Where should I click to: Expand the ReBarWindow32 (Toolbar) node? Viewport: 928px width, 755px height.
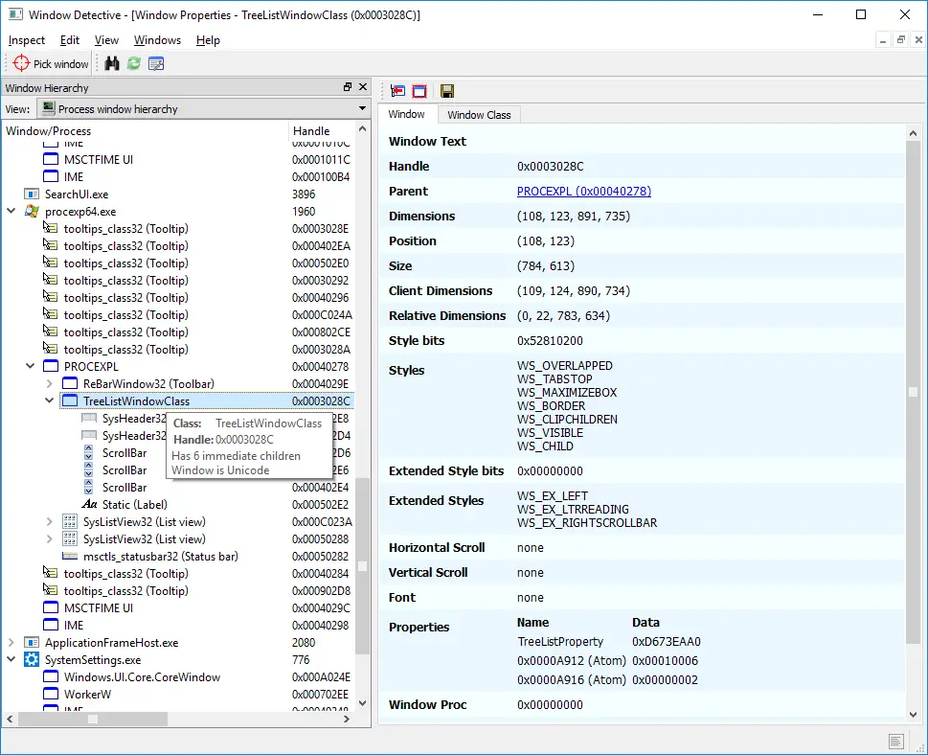pos(50,384)
